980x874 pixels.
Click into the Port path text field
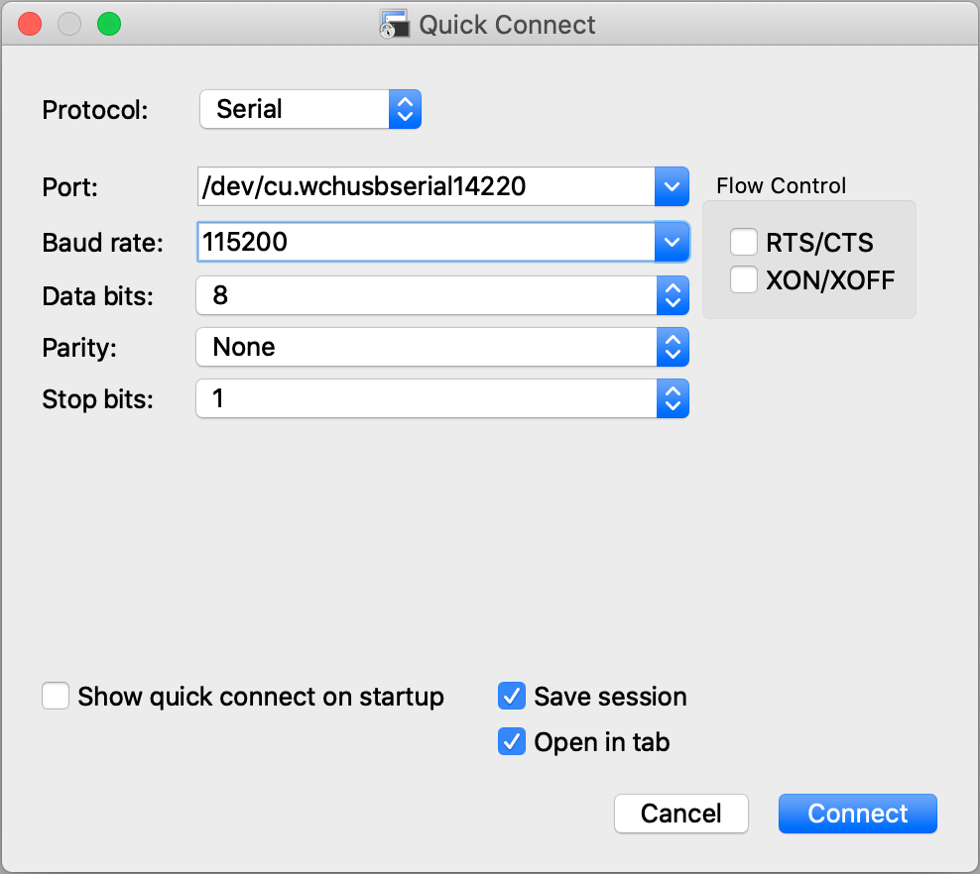click(425, 186)
